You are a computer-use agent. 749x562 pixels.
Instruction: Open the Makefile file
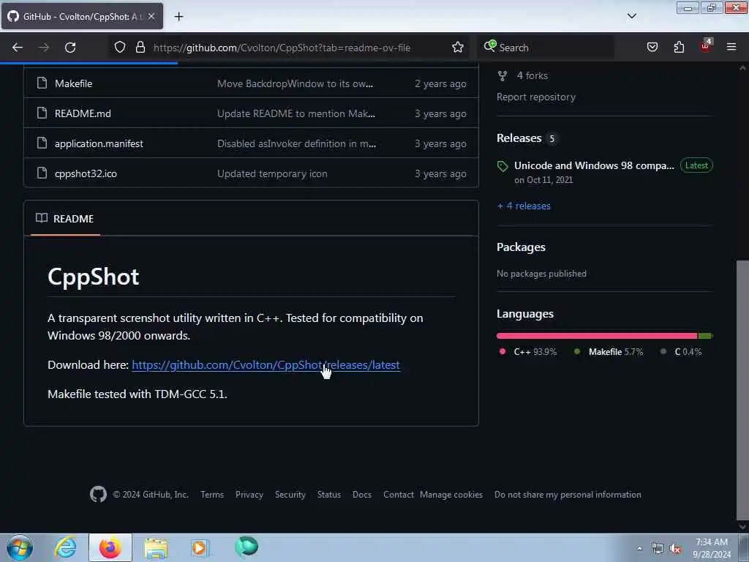[x=74, y=83]
